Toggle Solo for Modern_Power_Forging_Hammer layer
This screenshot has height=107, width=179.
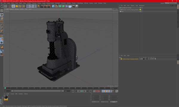(x=141, y=59)
